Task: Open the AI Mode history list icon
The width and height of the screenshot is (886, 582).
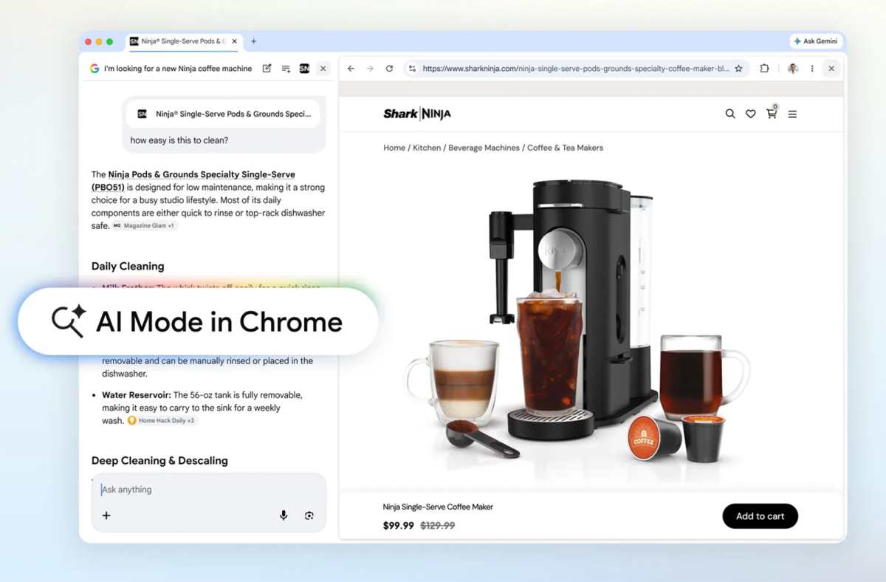Action: pyautogui.click(x=286, y=69)
